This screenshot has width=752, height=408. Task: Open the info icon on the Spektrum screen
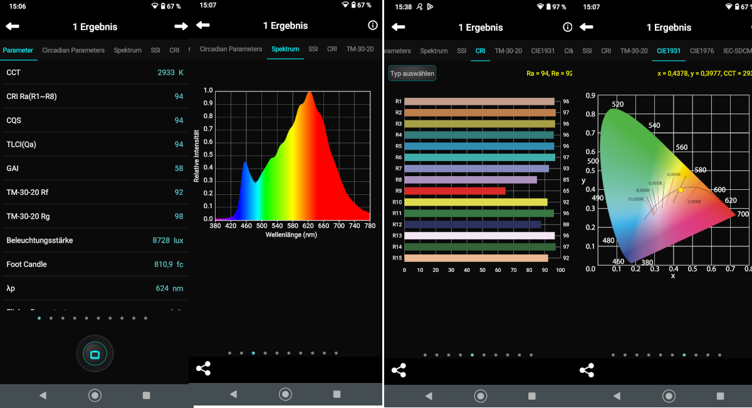(x=373, y=25)
